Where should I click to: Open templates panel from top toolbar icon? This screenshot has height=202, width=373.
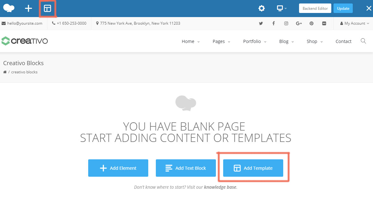tap(48, 8)
